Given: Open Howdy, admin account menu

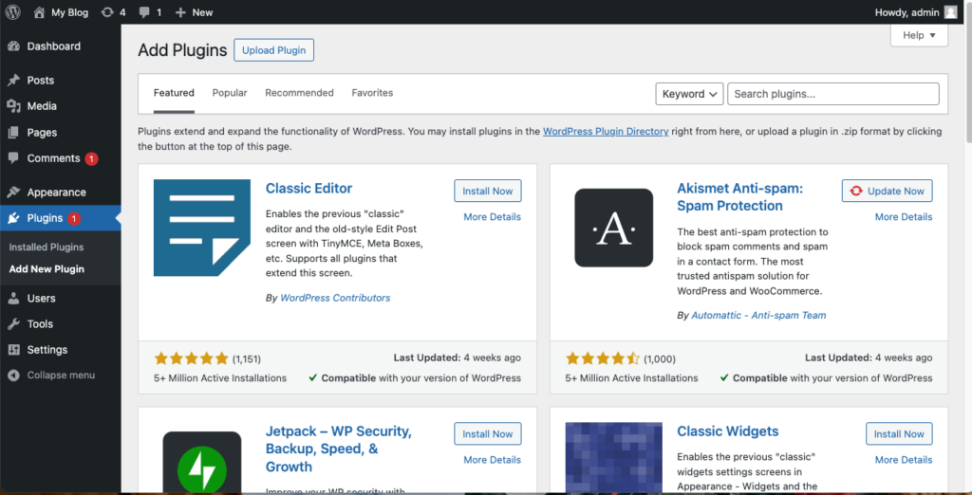Looking at the screenshot, I should 916,12.
